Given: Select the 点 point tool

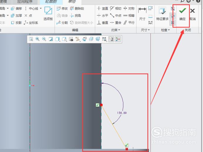Looking at the screenshot, I should (x=28, y=16).
